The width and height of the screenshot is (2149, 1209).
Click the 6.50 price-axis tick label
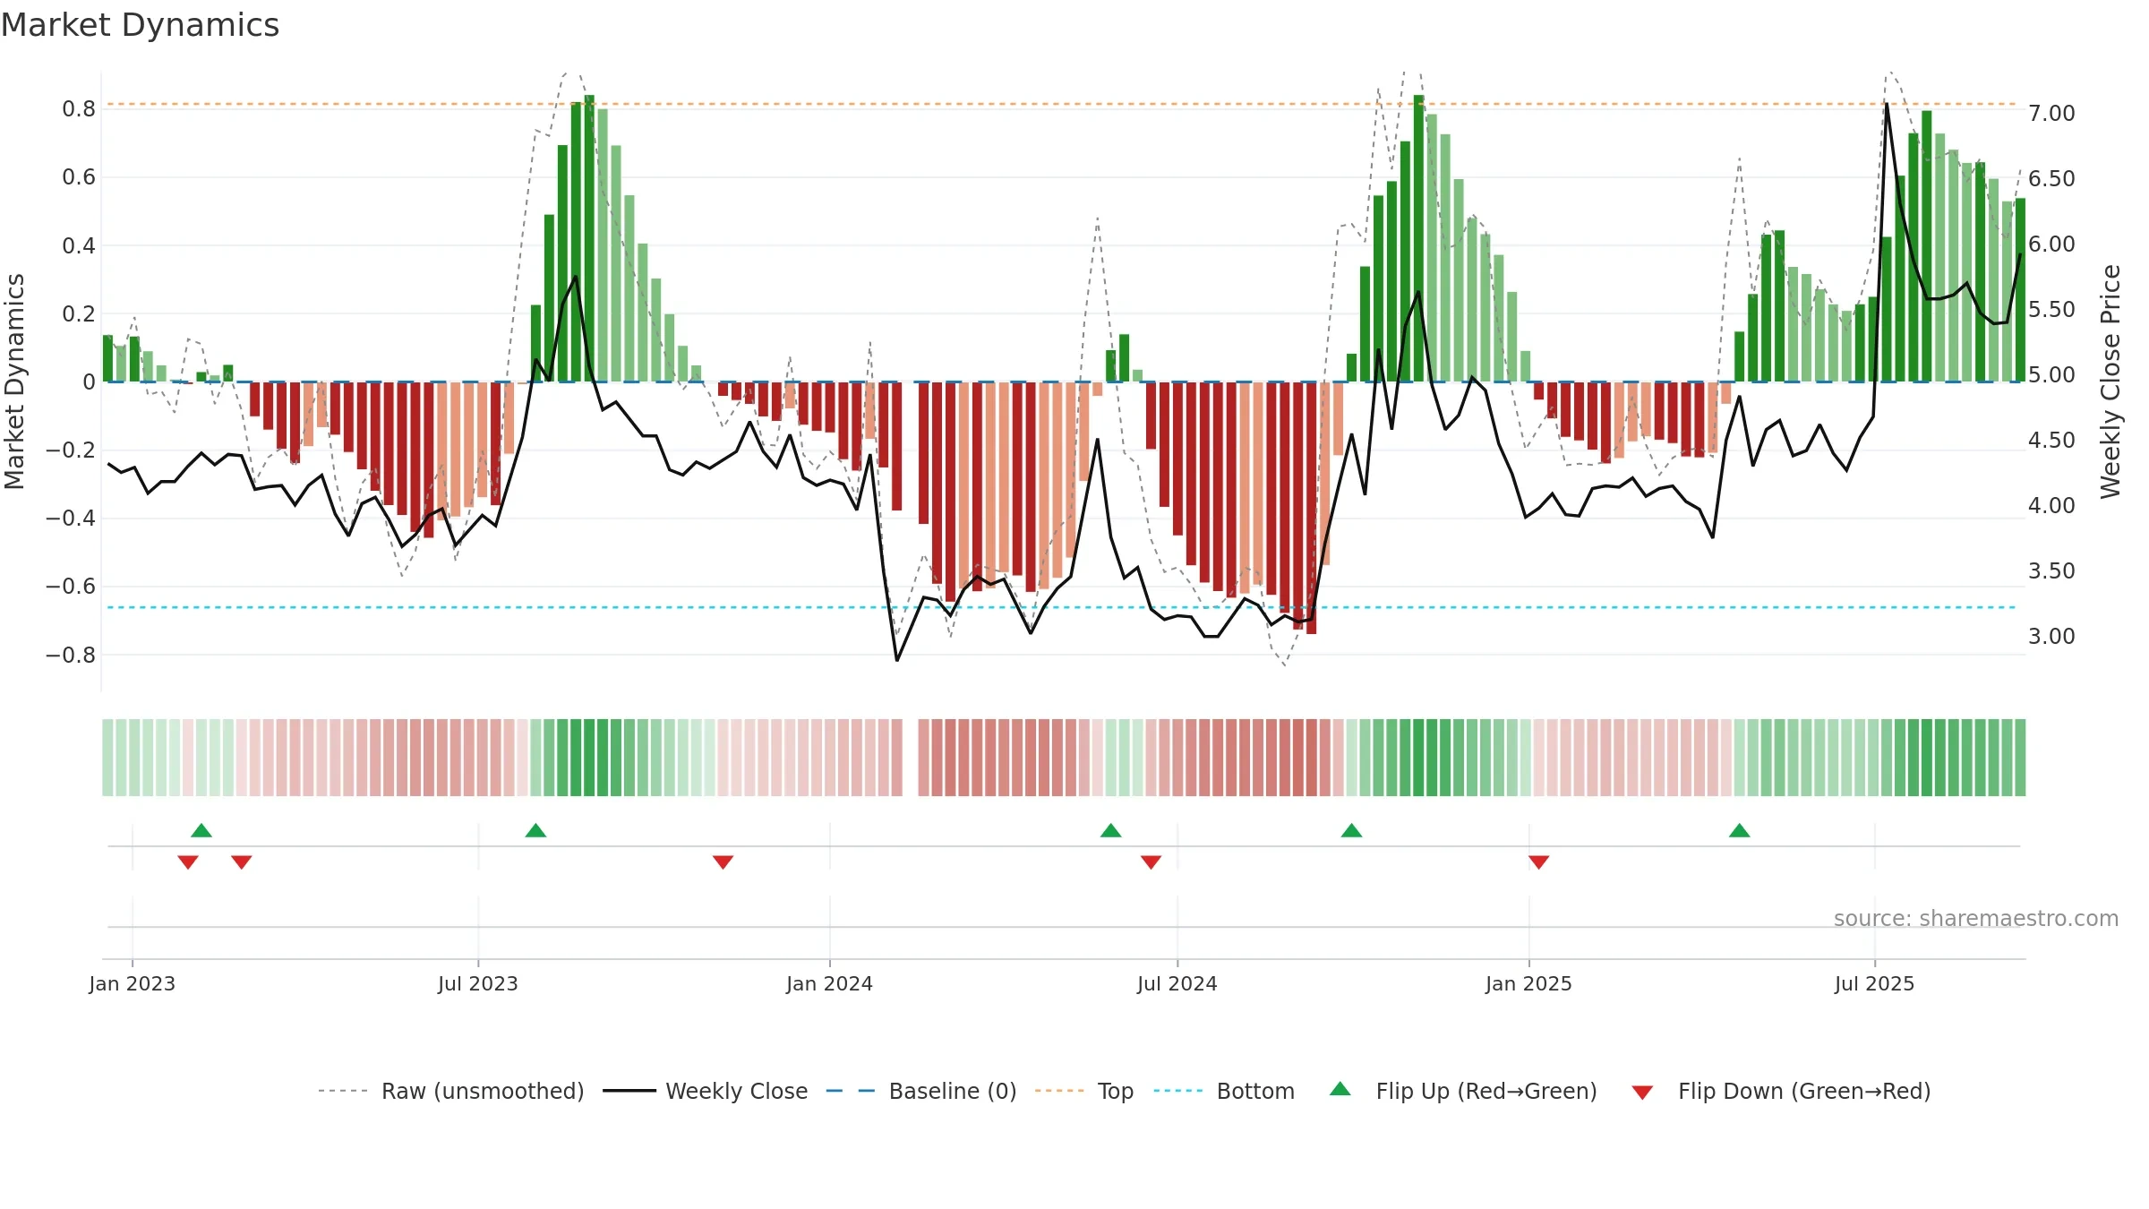(2051, 179)
